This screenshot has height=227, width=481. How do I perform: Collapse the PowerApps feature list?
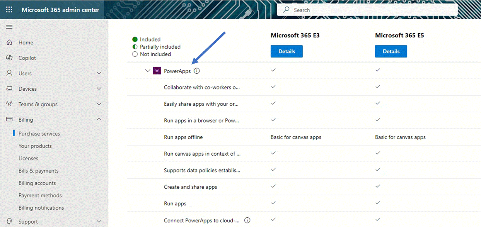148,71
